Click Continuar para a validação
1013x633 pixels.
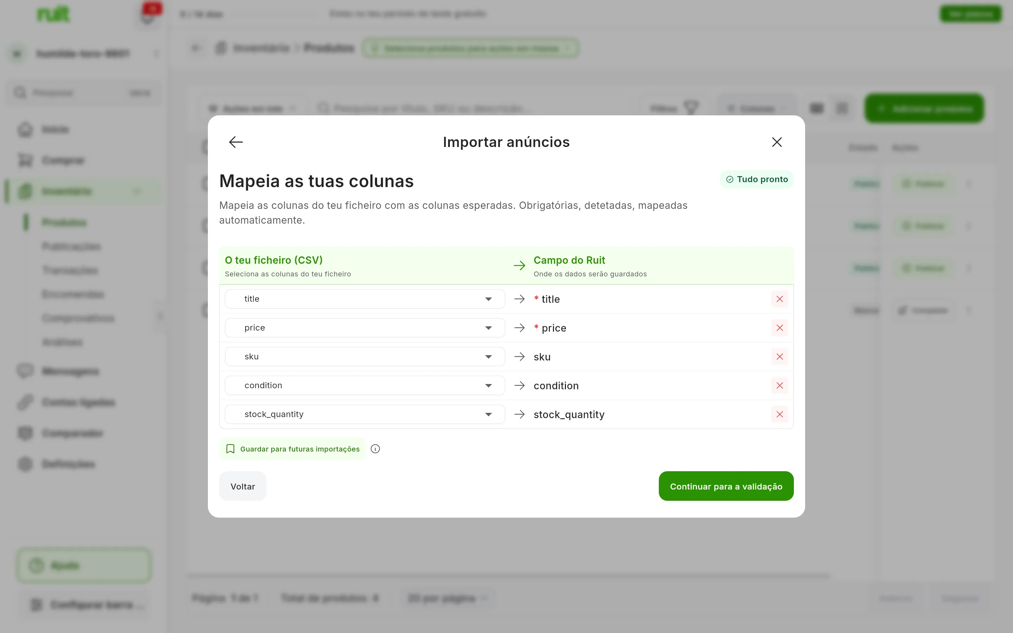click(x=726, y=486)
